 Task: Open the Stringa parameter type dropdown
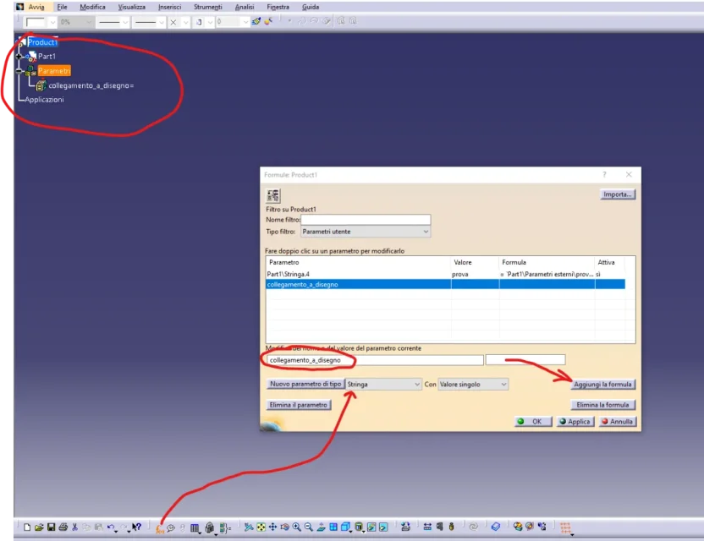click(x=383, y=384)
